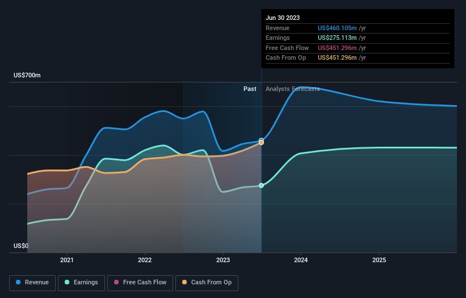
Task: Click the Cash From Op tooltip label
Action: tap(286, 58)
